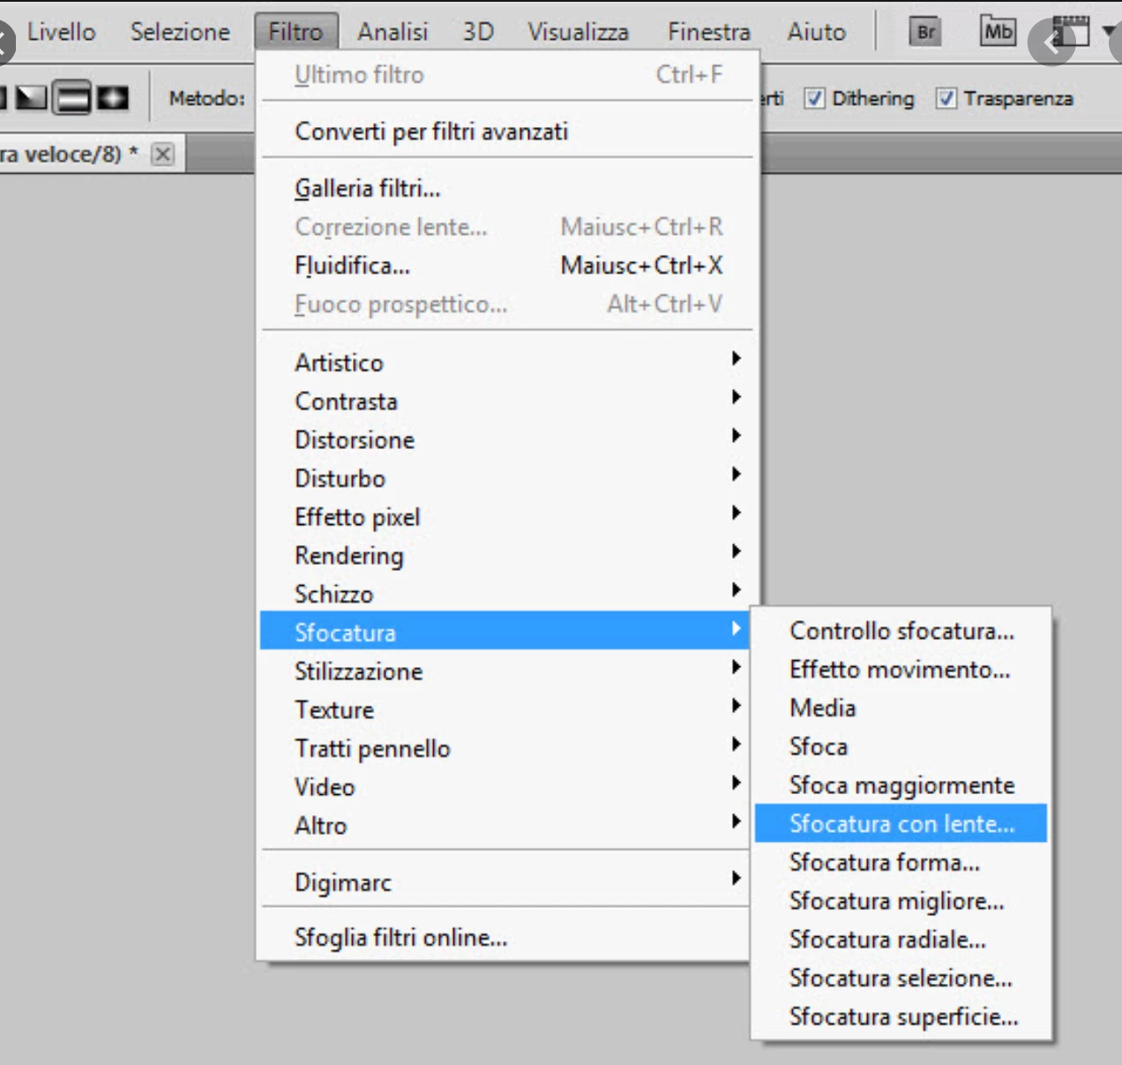Choose Sfocatura migliore from submenu
The width and height of the screenshot is (1122, 1065).
(901, 901)
